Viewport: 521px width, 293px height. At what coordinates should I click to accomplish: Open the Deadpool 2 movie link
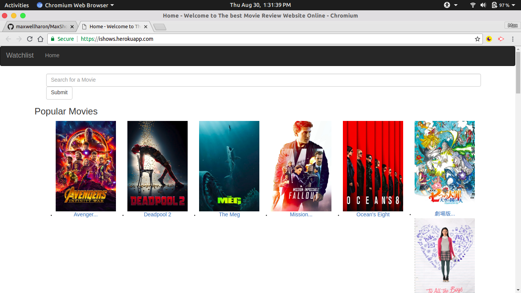click(157, 214)
